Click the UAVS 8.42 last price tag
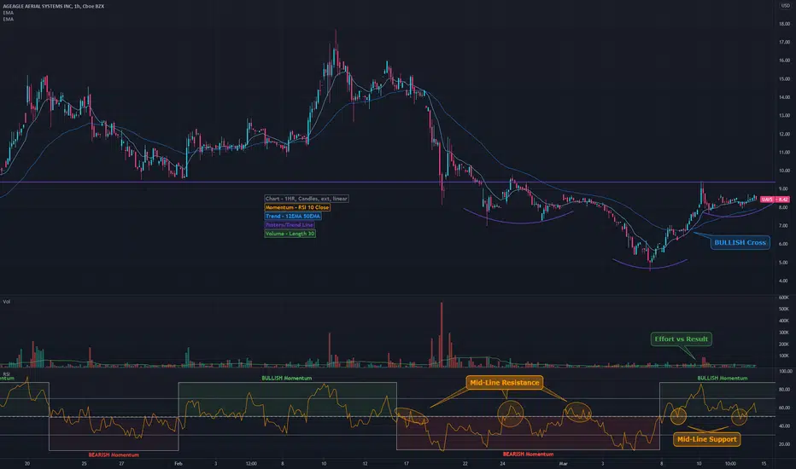 [x=775, y=200]
